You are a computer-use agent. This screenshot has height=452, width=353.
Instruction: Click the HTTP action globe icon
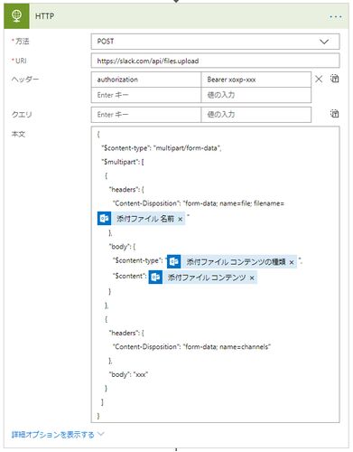[x=16, y=16]
